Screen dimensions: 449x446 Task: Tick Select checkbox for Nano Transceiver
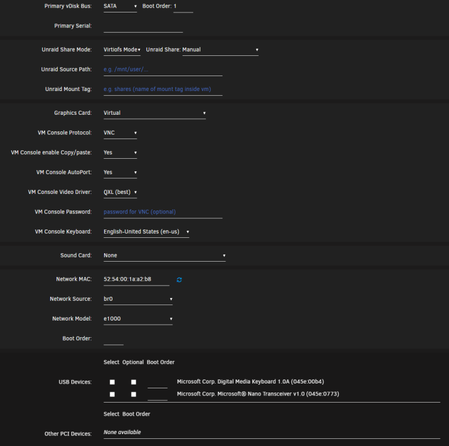click(x=112, y=394)
